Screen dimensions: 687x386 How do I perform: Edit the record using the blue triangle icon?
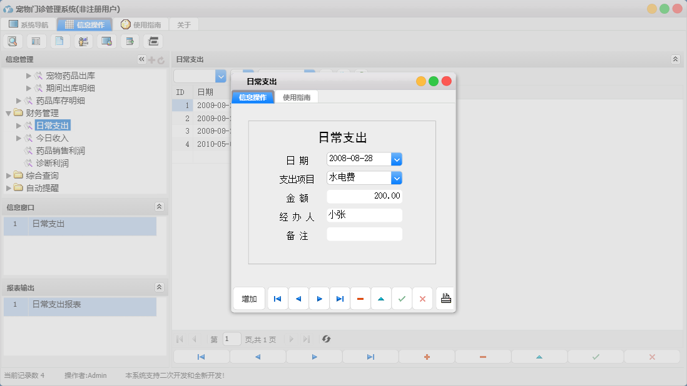[381, 298]
